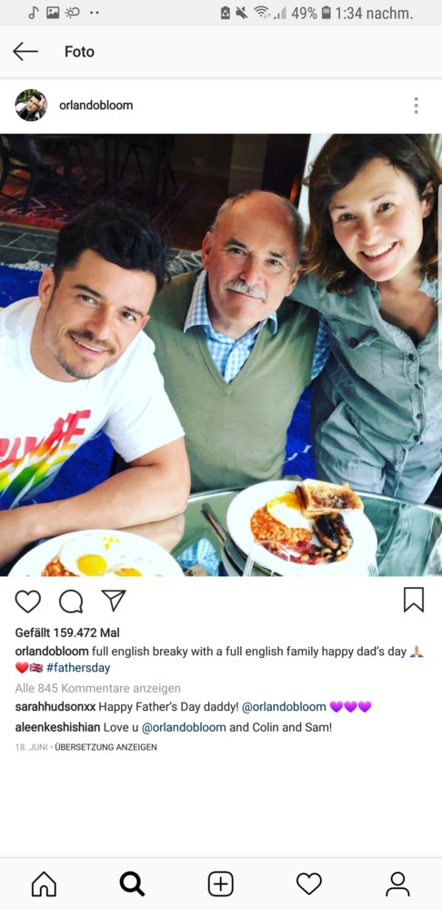Tap the breakfast photo in the post
This screenshot has width=442, height=910.
click(221, 355)
